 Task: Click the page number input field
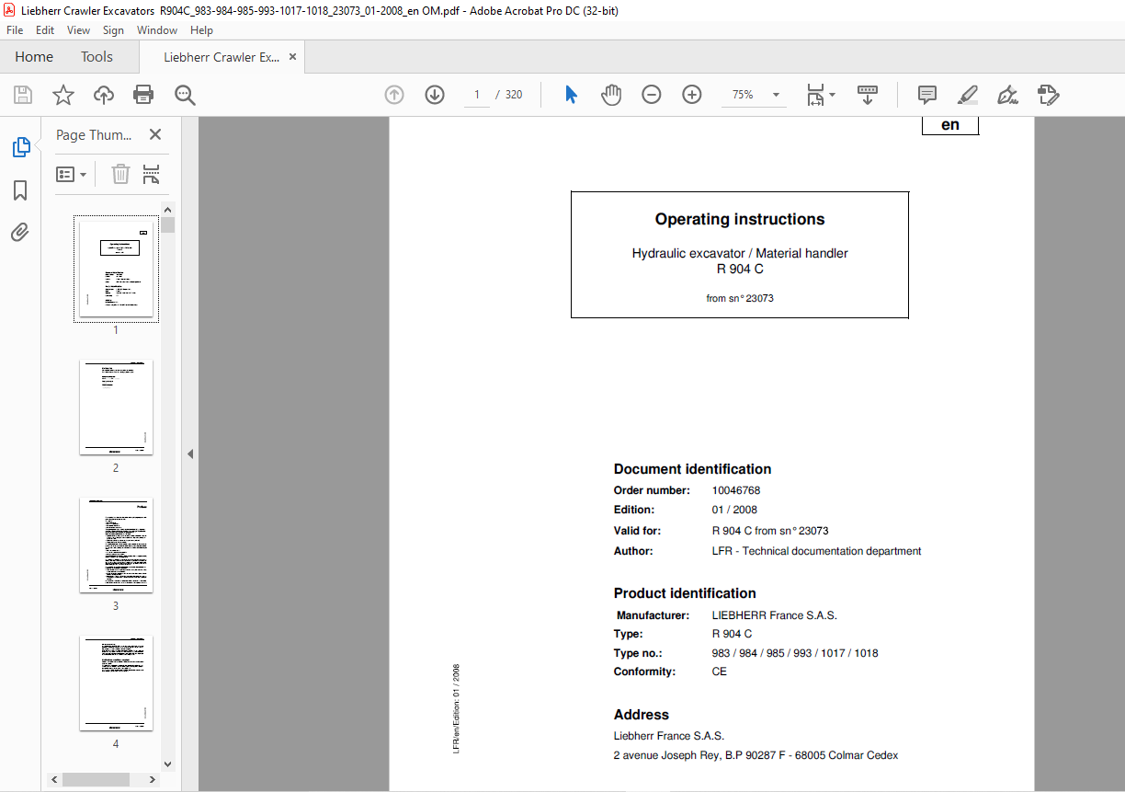tap(476, 95)
